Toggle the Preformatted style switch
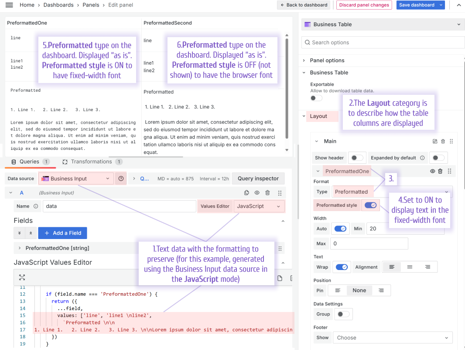The height and width of the screenshot is (350, 465). pyautogui.click(x=370, y=205)
